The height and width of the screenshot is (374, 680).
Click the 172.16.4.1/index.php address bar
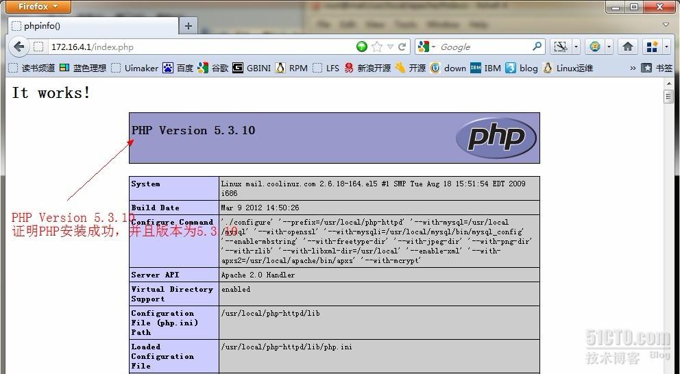199,47
